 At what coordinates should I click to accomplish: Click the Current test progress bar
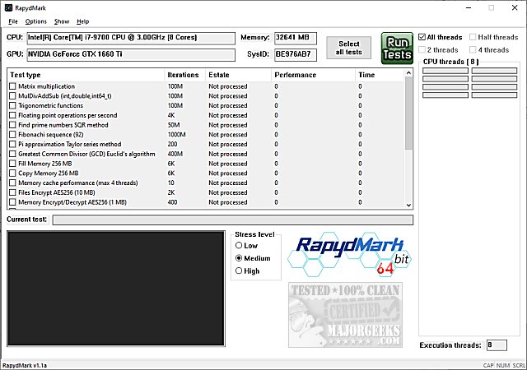[233, 220]
